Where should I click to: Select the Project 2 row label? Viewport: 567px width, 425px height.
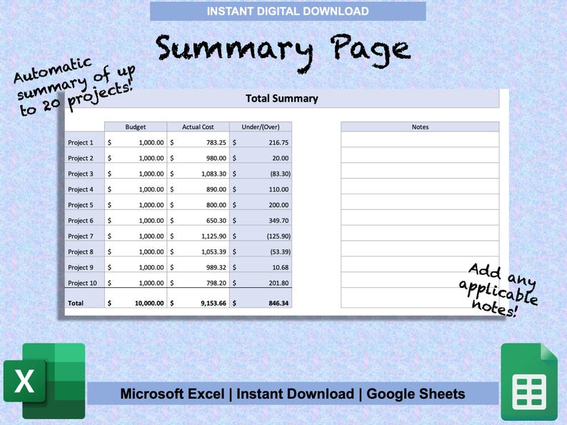84,156
